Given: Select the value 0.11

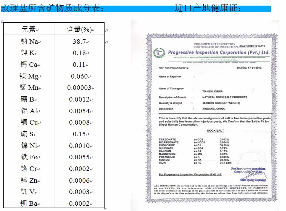Looking at the screenshot, I should point(79,65).
